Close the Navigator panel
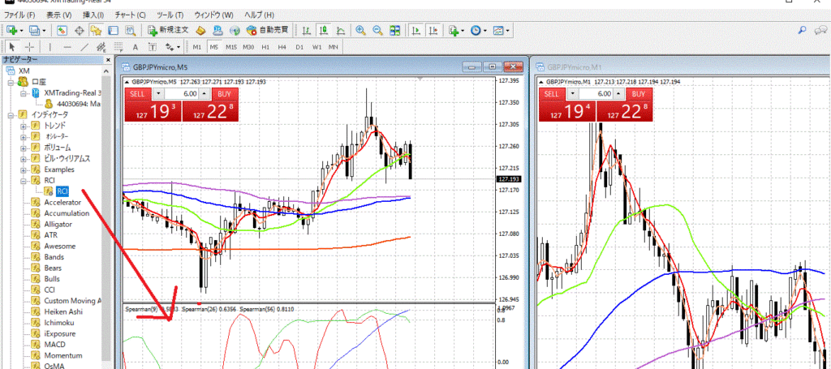 (x=108, y=60)
